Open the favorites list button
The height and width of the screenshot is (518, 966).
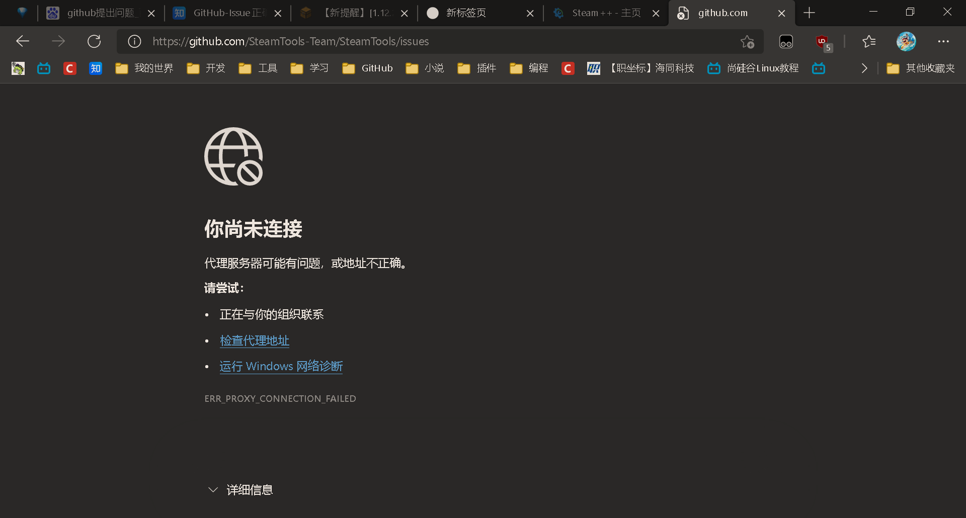[x=869, y=41]
